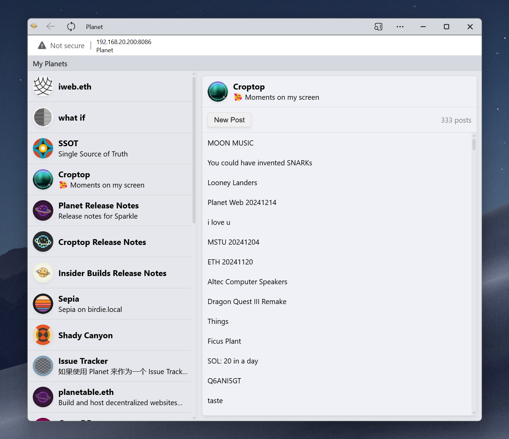Click the cast/sidebar icon in title bar
Screen dimensions: 509x439
pos(378,27)
